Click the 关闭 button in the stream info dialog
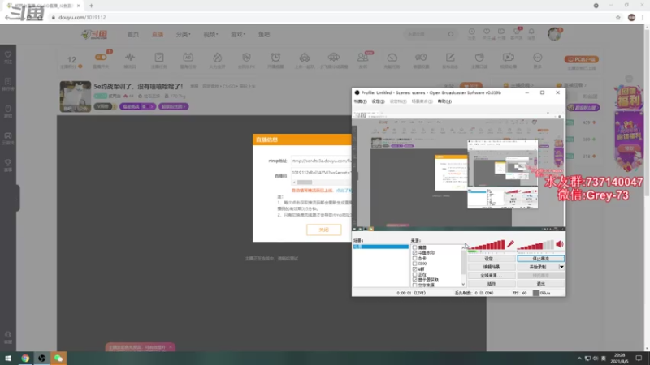This screenshot has height=365, width=650. pos(323,230)
